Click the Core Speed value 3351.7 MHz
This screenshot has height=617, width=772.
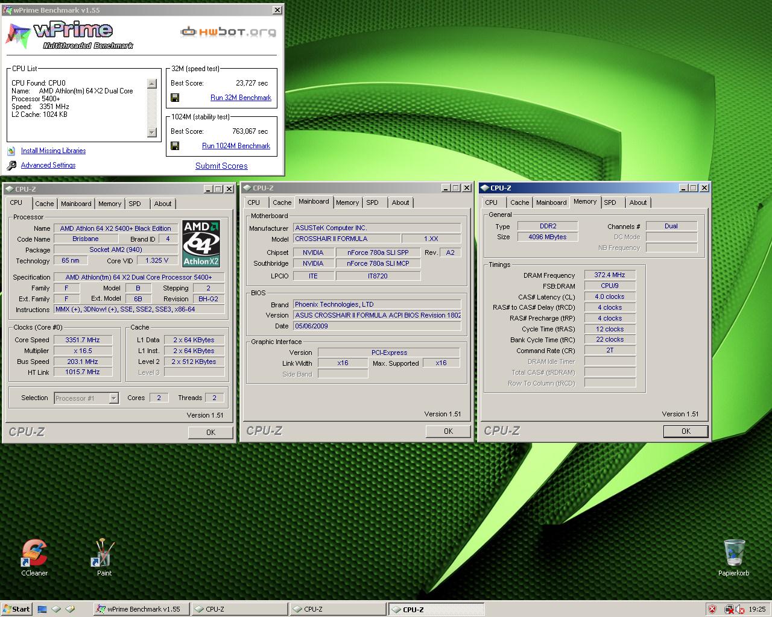click(x=83, y=340)
